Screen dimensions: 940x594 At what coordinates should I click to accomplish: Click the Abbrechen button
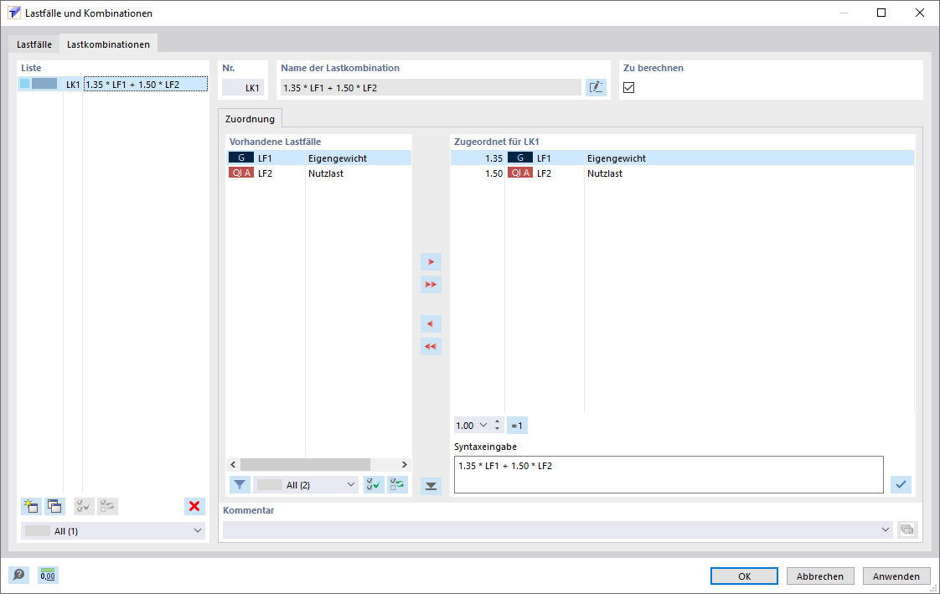coord(820,576)
